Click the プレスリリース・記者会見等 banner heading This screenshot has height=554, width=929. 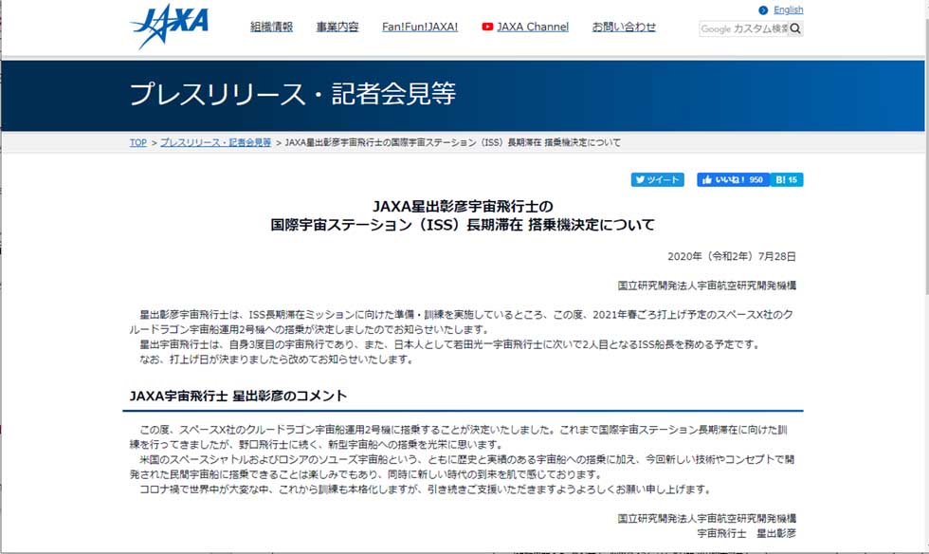[293, 94]
